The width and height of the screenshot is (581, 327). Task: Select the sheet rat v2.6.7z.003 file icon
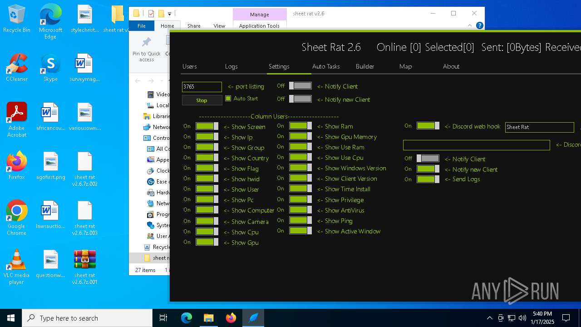pos(85,218)
